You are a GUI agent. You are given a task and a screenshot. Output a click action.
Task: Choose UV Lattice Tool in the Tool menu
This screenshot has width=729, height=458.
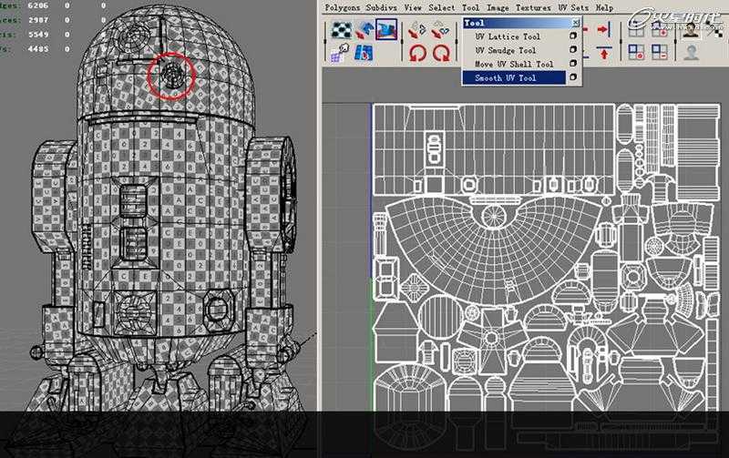click(508, 36)
